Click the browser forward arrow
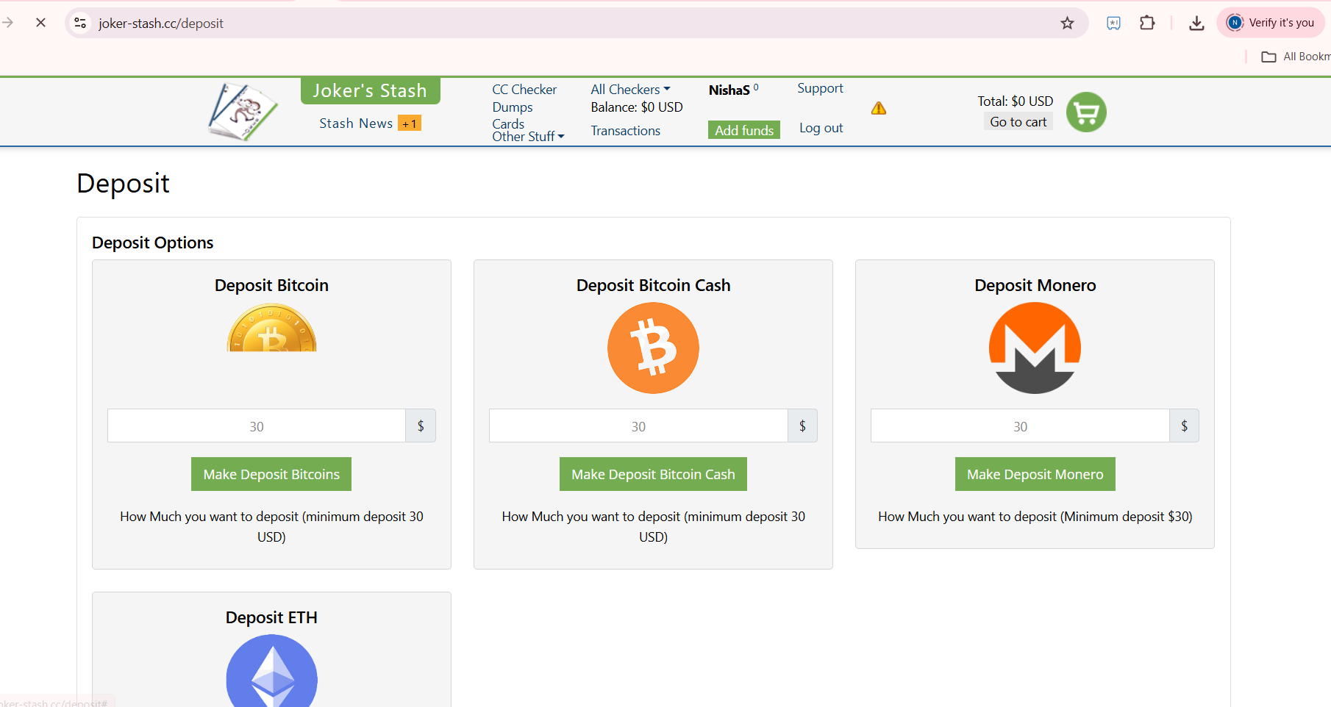Image resolution: width=1331 pixels, height=707 pixels. (8, 23)
